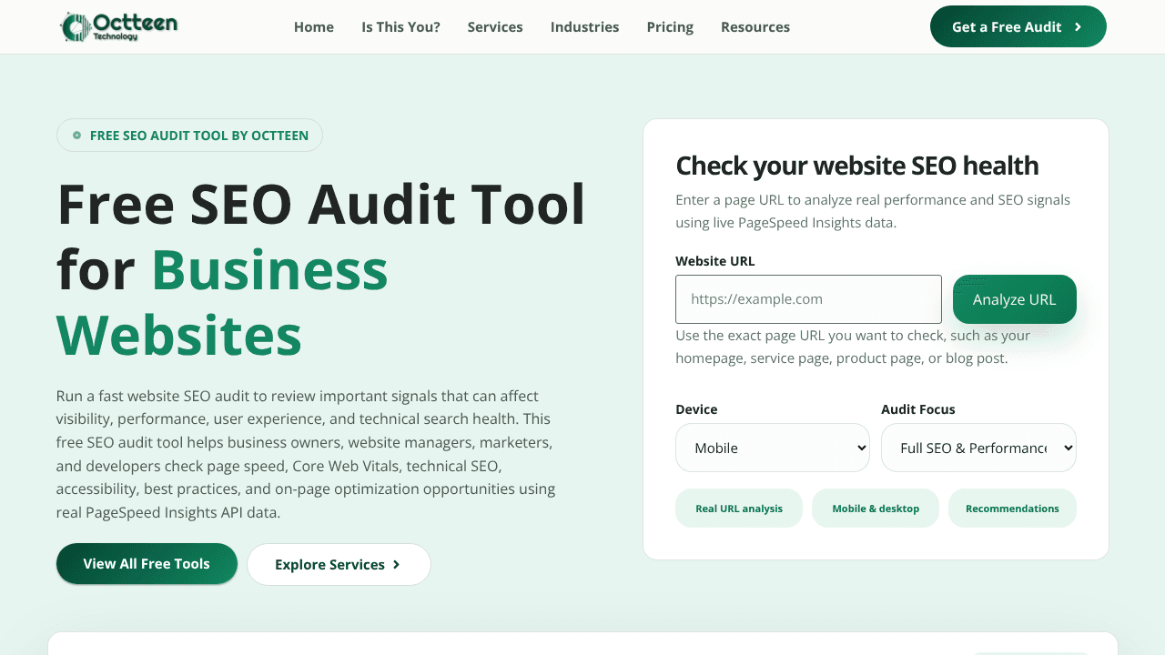Image resolution: width=1165 pixels, height=655 pixels.
Task: Open the Pricing page
Action: tap(670, 27)
